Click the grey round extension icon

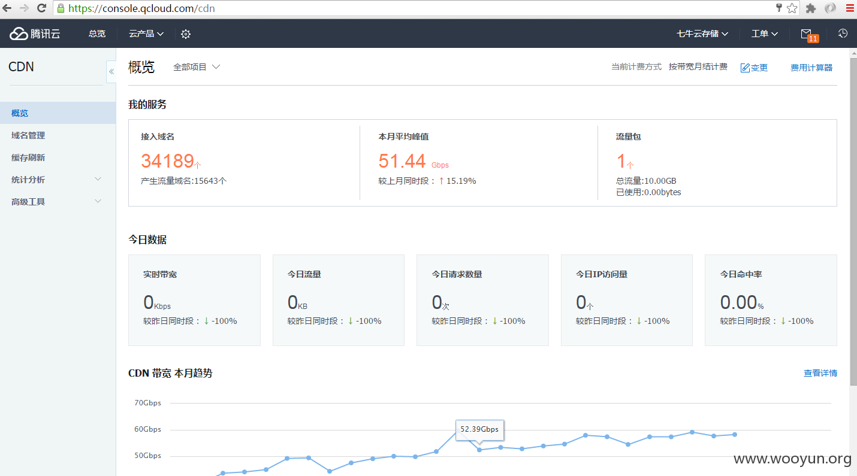click(830, 8)
